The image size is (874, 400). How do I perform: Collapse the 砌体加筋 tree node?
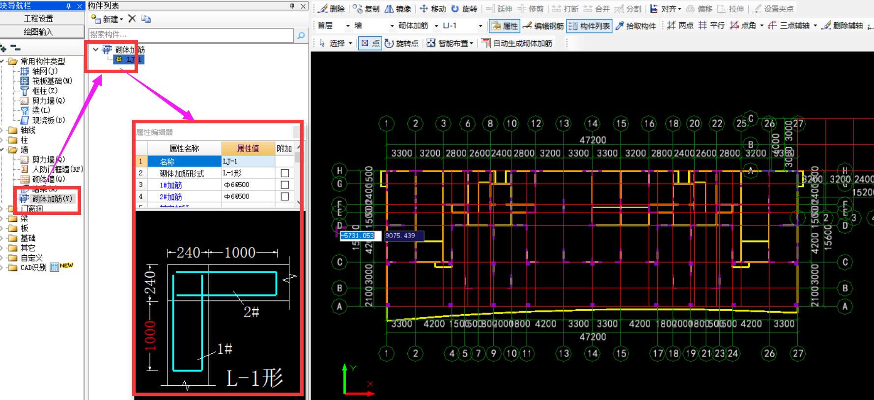(x=96, y=50)
